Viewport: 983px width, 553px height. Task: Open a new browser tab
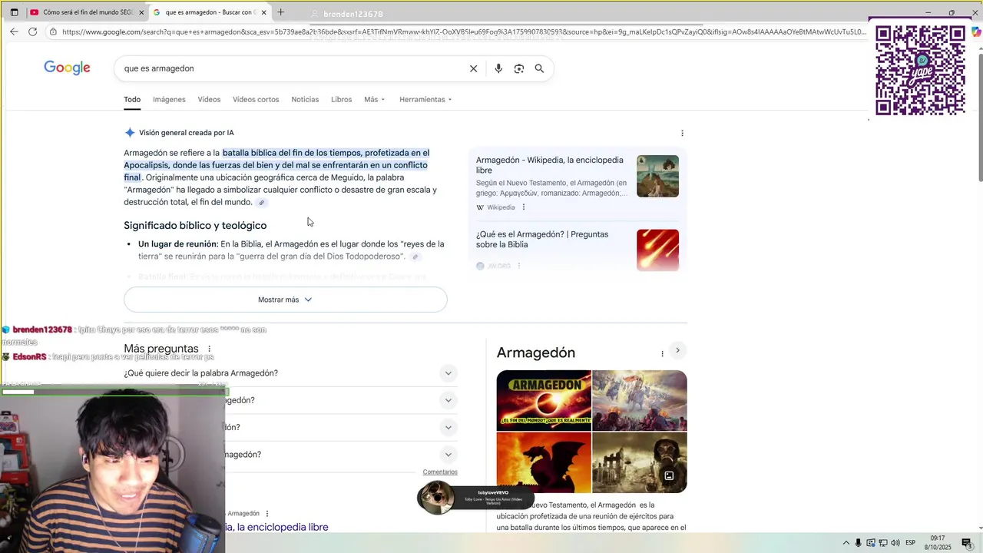[x=280, y=12]
